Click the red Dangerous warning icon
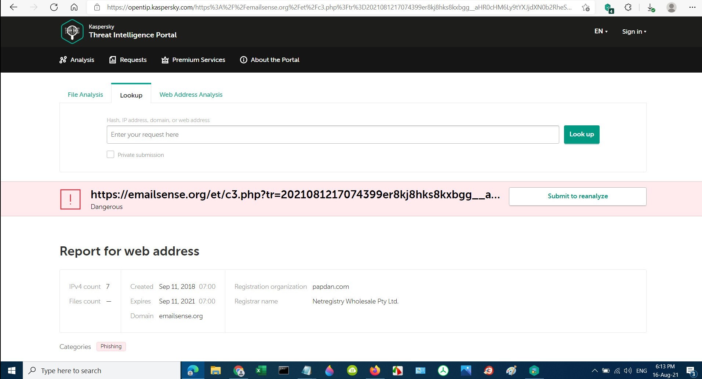The image size is (702, 379). click(70, 199)
